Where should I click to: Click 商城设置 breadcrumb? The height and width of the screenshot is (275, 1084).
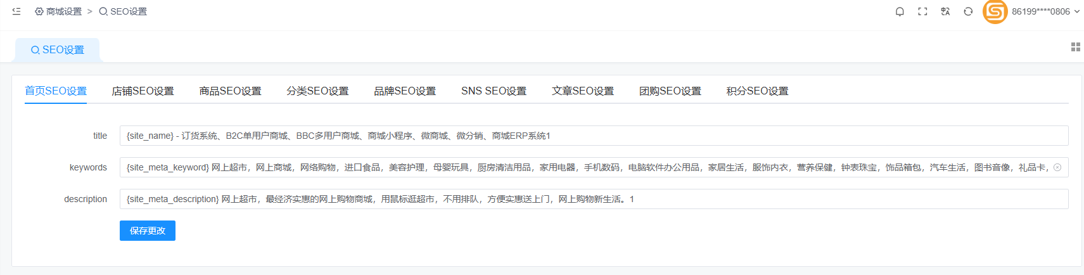pyautogui.click(x=58, y=11)
